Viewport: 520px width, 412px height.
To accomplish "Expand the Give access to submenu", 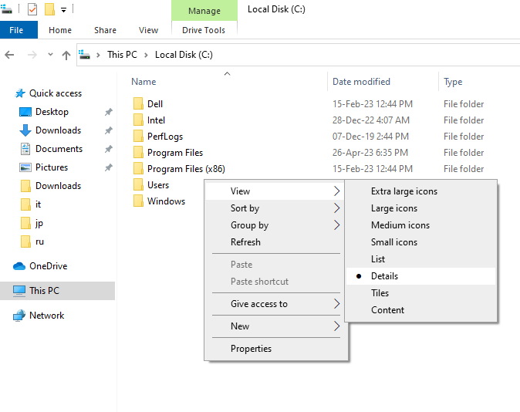I will click(x=275, y=304).
